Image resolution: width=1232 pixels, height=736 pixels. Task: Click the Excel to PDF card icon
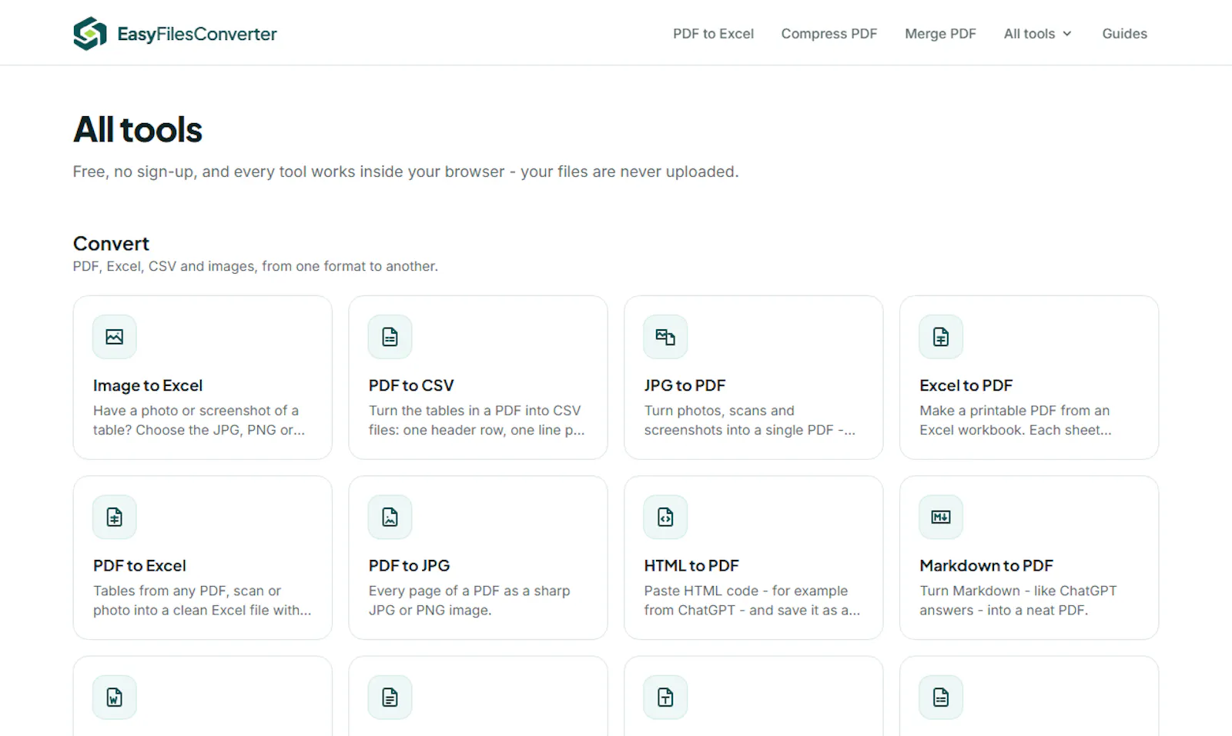tap(941, 337)
